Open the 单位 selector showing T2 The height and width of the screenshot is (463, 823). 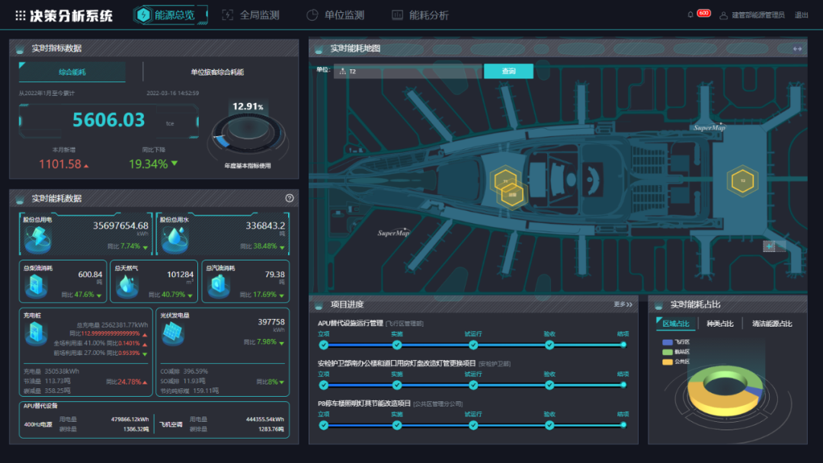[x=408, y=72]
